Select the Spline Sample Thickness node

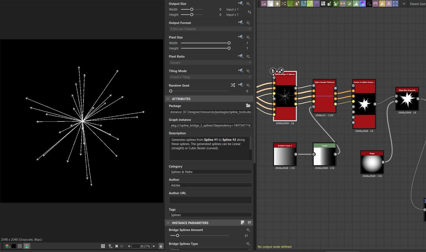324,96
